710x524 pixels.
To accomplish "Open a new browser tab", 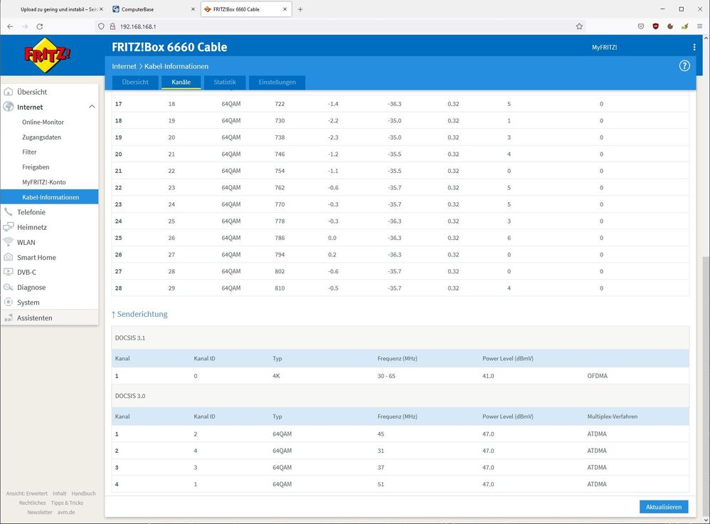I will click(300, 9).
